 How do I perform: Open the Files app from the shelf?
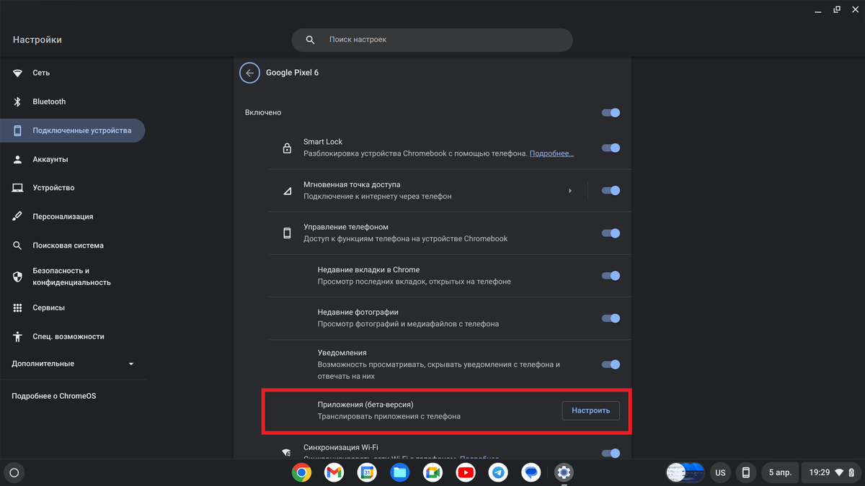point(400,472)
